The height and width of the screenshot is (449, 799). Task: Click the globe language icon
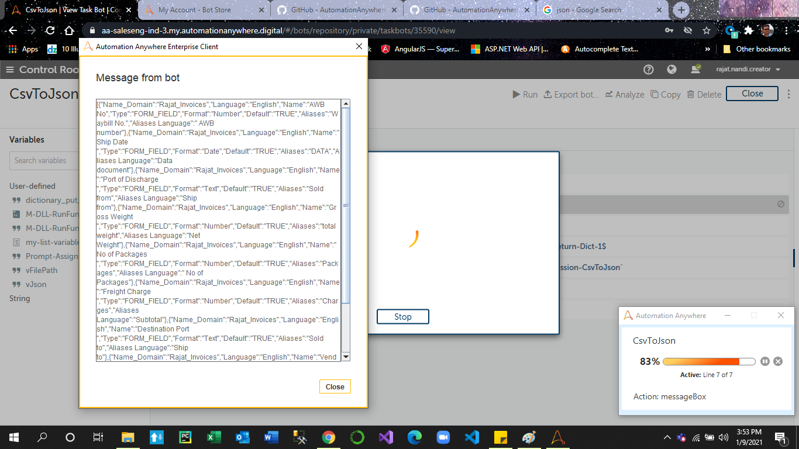tap(671, 70)
